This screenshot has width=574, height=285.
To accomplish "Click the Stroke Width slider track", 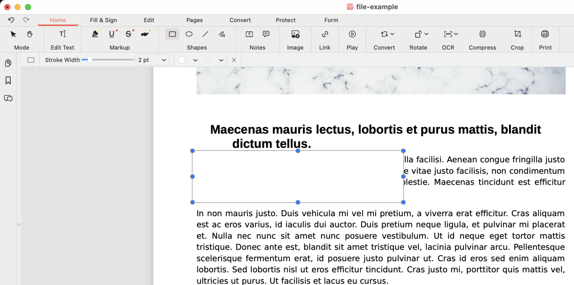I will click(113, 60).
